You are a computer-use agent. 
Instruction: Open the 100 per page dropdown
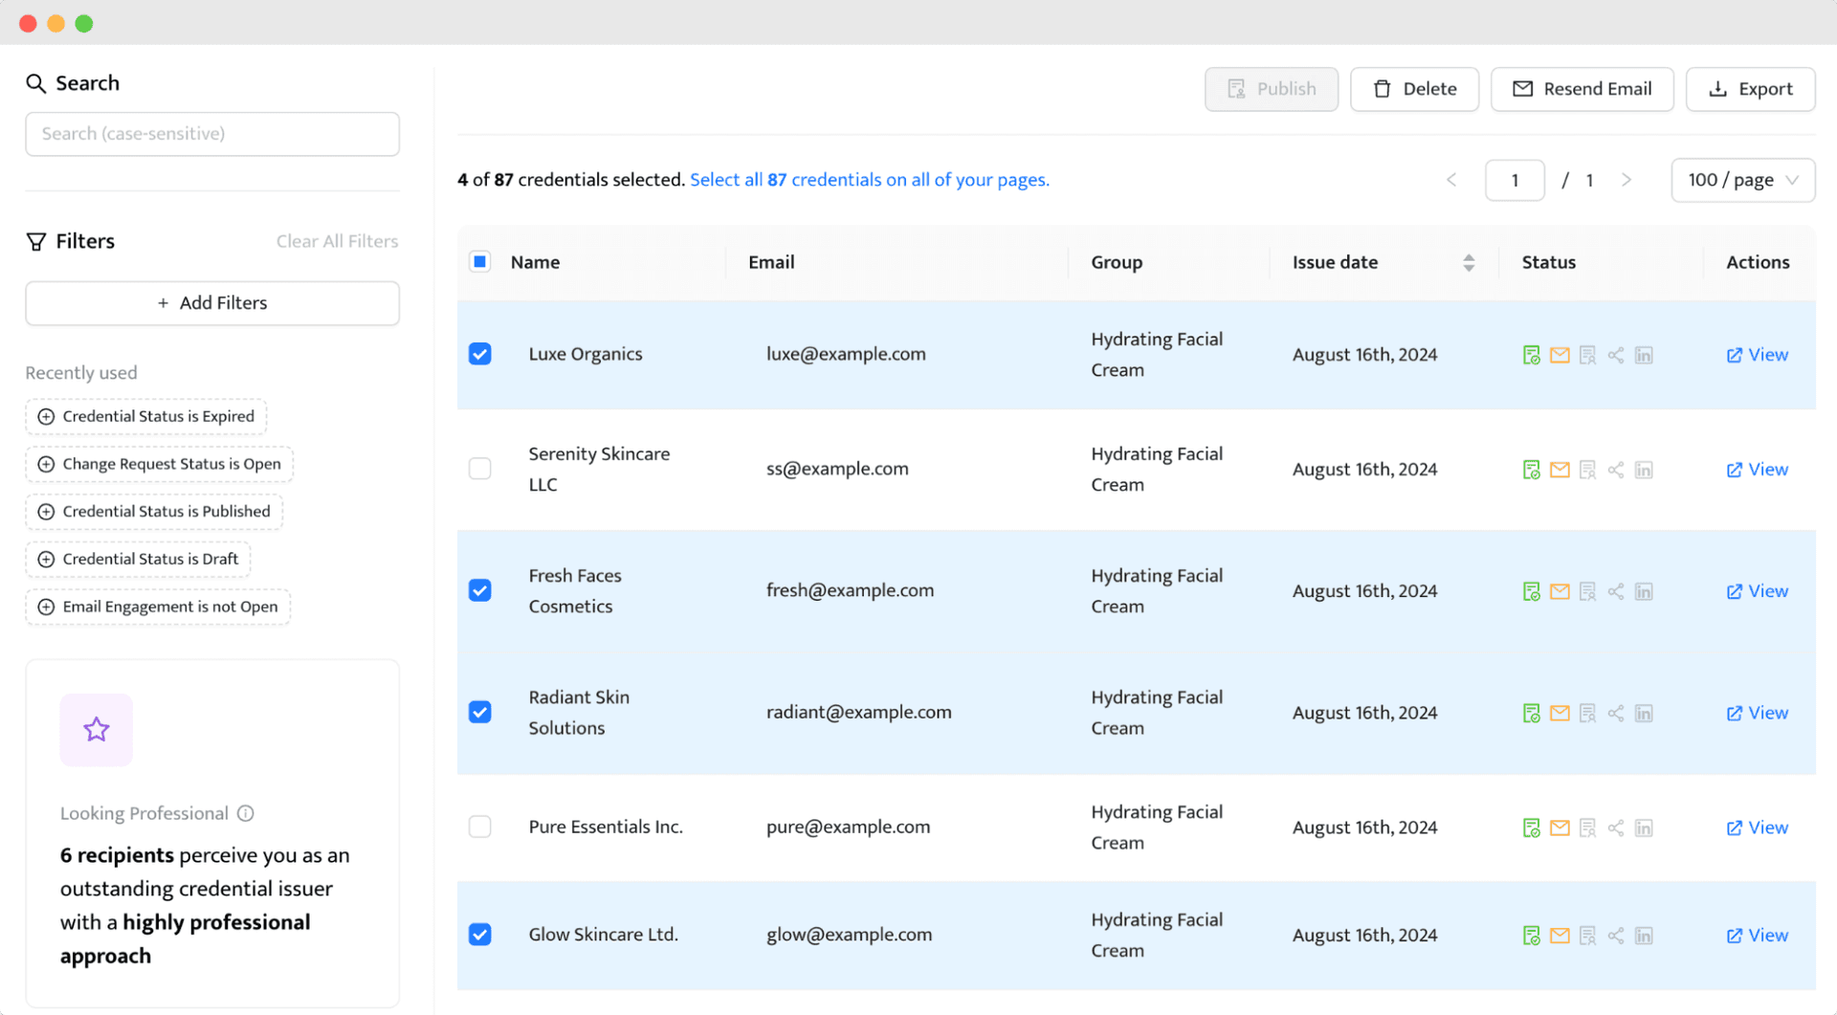pos(1742,180)
